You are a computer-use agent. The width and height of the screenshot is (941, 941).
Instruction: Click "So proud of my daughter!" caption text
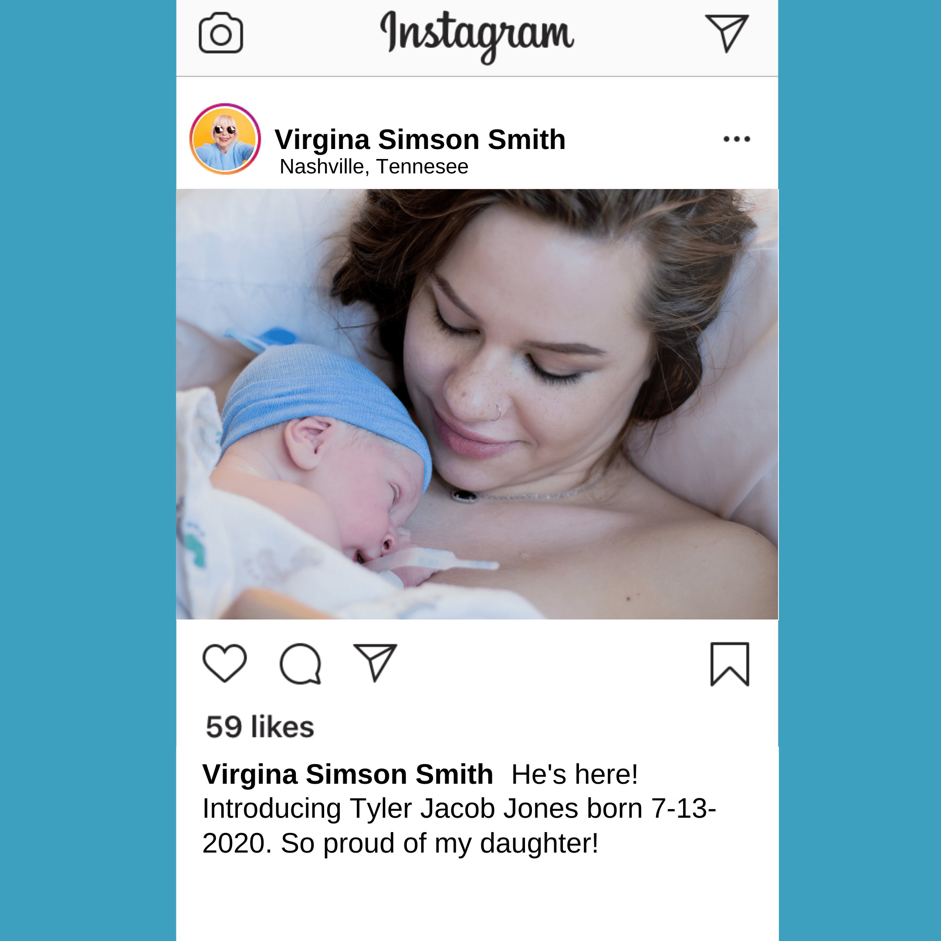[439, 843]
